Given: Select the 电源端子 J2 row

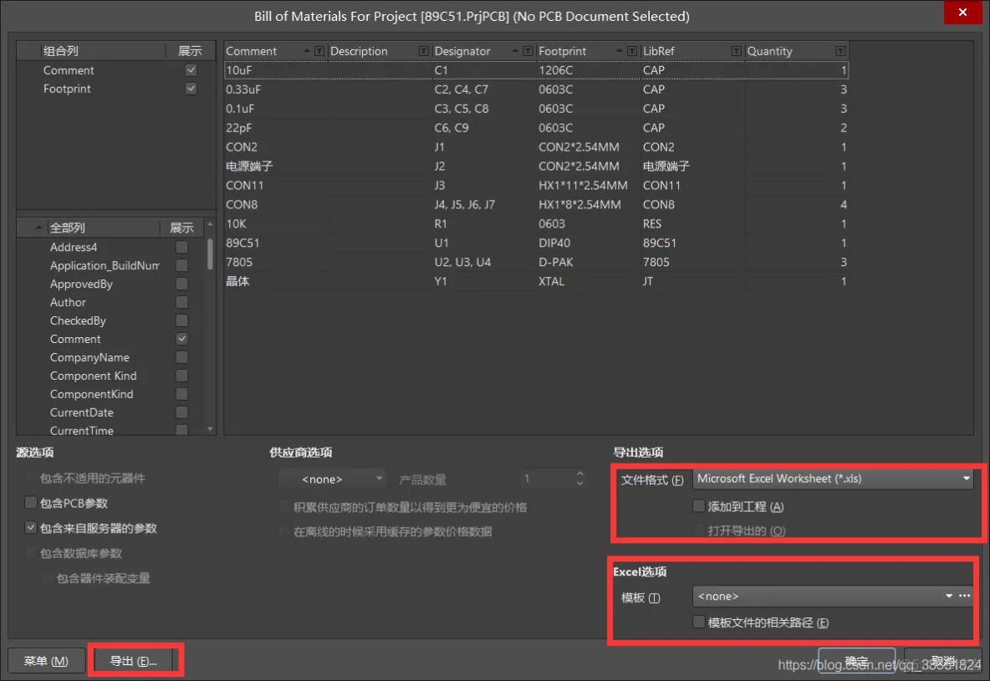Looking at the screenshot, I should coord(536,166).
